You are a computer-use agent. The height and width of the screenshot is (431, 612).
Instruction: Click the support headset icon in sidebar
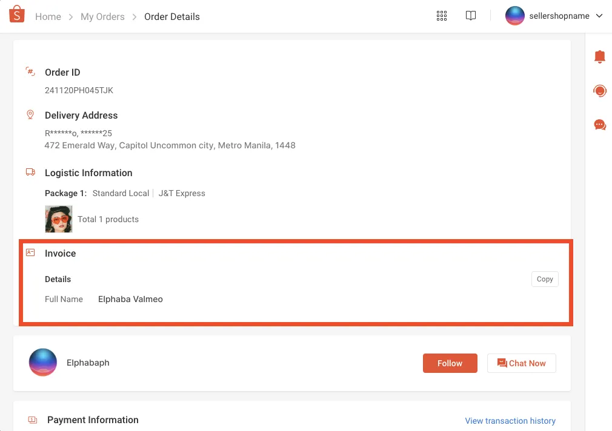(600, 91)
